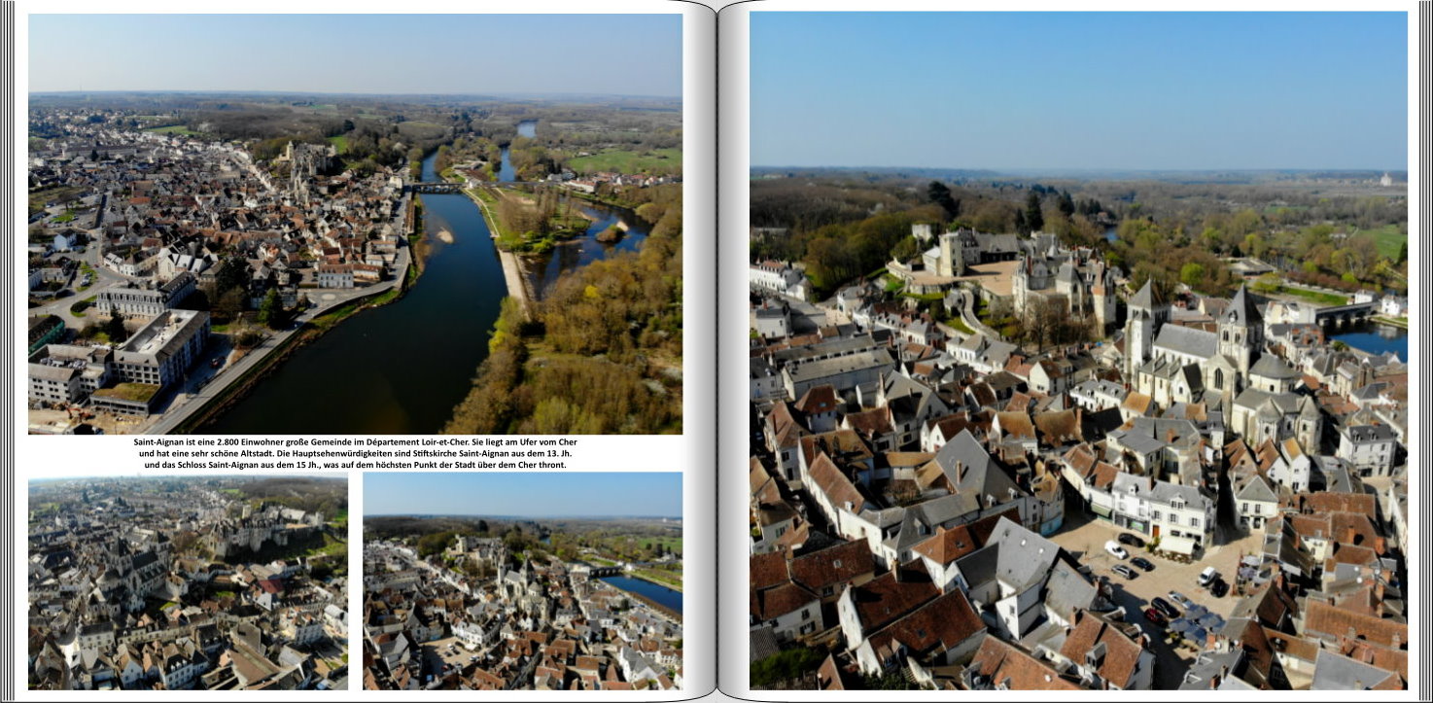Click the right page edge to turn forward
Screen dimensions: 1433x703
click(1425, 350)
